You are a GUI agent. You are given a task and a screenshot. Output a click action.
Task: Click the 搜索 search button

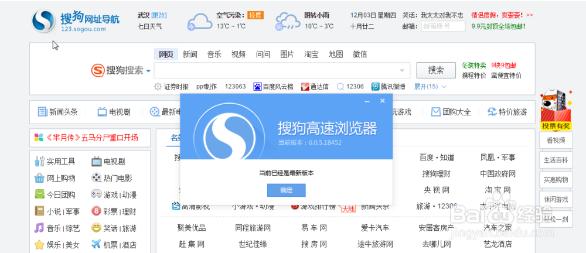436,70
